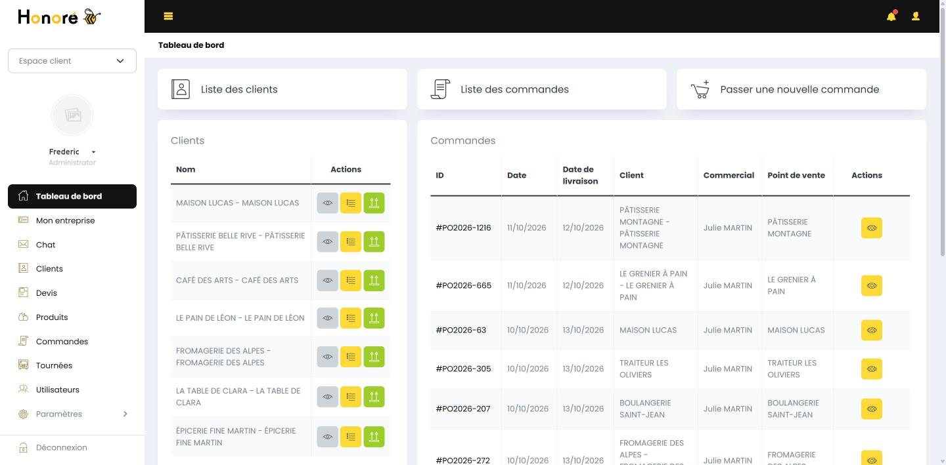Open Utilisateurs in sidebar
The height and width of the screenshot is (465, 946).
[72, 390]
